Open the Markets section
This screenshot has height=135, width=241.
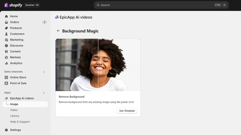pyautogui.click(x=15, y=57)
